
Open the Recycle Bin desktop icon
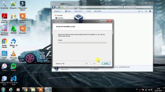click(x=4, y=5)
